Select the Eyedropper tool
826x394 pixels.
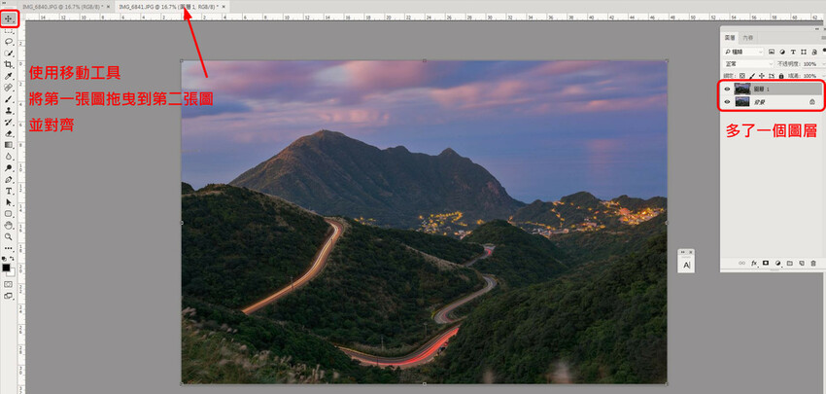click(x=9, y=76)
